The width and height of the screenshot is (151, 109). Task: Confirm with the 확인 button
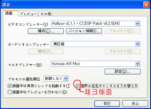click(107, 104)
